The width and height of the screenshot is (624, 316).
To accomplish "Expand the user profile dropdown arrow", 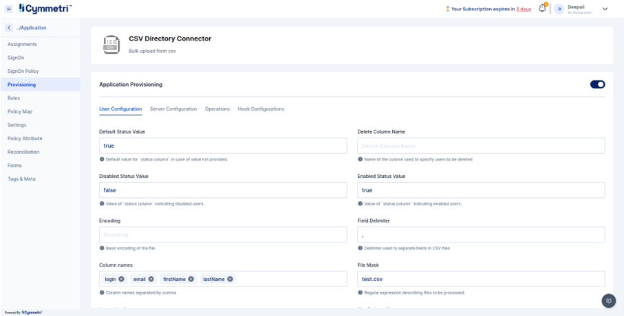I will (605, 9).
